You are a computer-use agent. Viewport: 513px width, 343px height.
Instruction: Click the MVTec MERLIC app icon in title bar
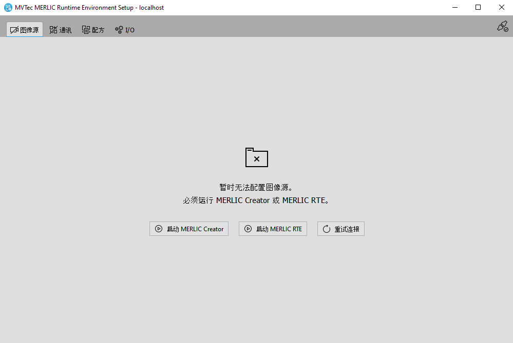[8, 8]
